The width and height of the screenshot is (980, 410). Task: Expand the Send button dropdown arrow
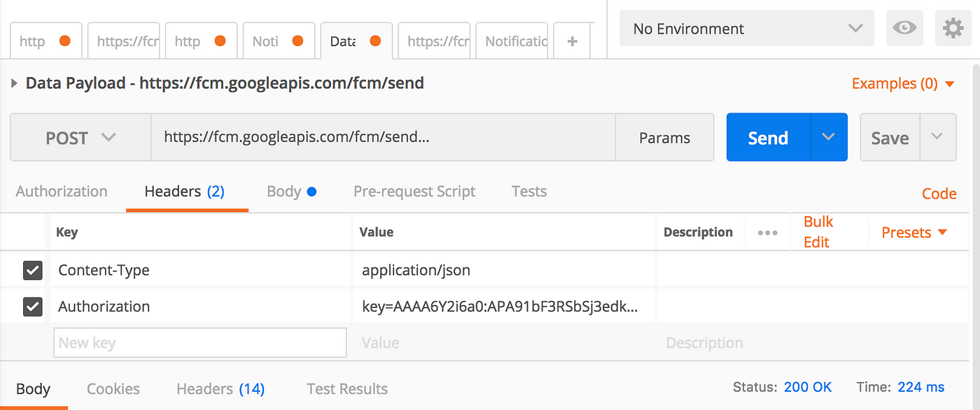pos(829,137)
